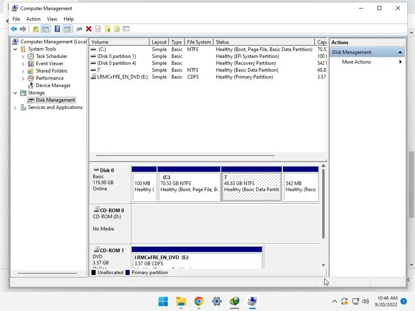The height and width of the screenshot is (311, 415).
Task: Open Help via blue question mark icon
Action: point(57,29)
